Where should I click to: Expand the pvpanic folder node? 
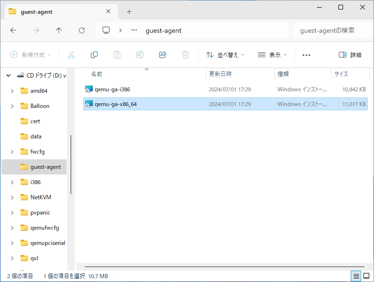point(12,213)
